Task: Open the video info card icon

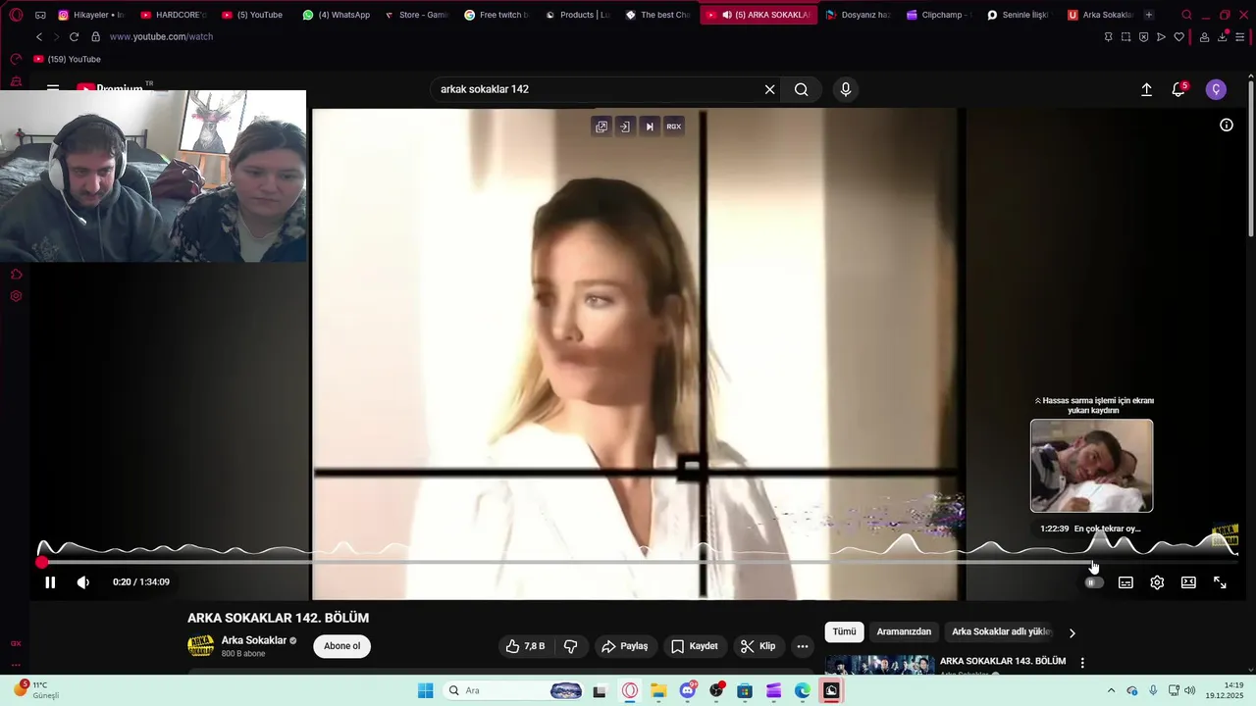Action: coord(1227,125)
